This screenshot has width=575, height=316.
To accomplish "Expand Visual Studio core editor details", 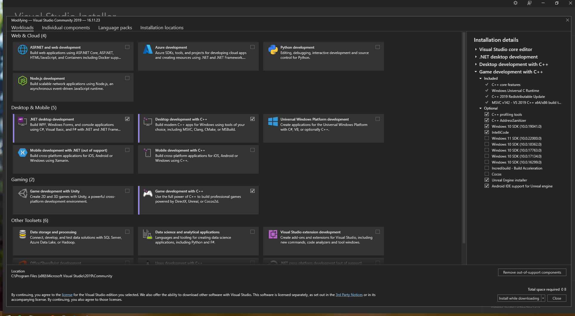I will click(x=476, y=50).
